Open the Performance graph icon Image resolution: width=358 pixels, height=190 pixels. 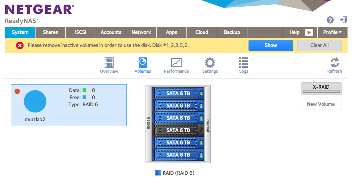[176, 63]
